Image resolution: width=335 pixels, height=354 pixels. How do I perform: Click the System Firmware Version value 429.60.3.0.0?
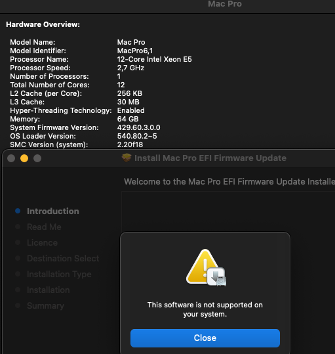point(139,128)
